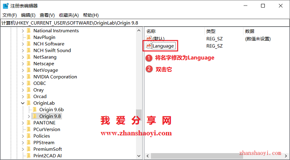Select the Netscape tree item
This screenshot has height=160, width=290.
43,64
